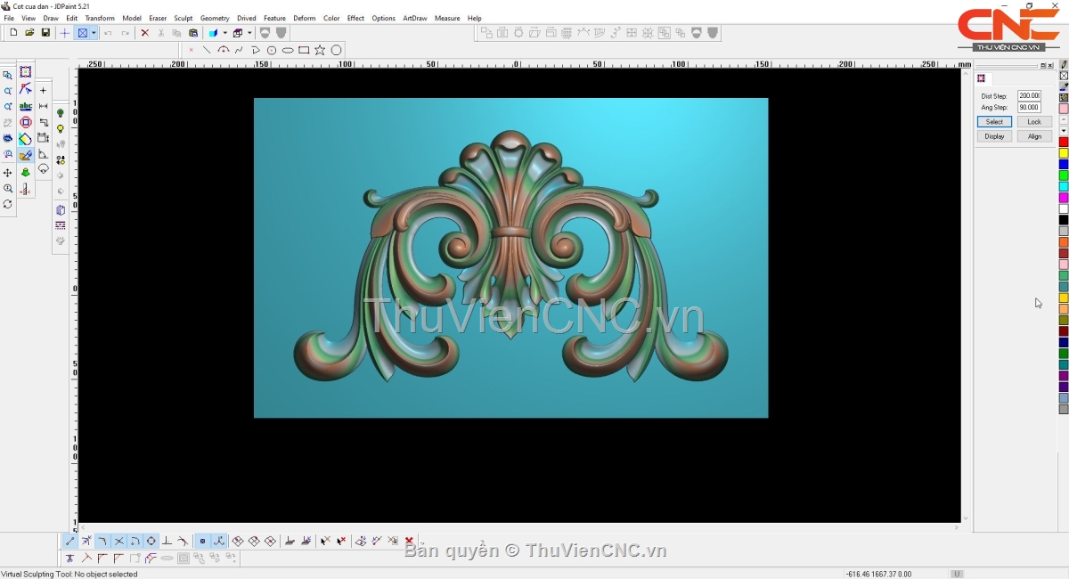Toggle the circle center snap button
The image size is (1069, 579).
click(x=151, y=541)
